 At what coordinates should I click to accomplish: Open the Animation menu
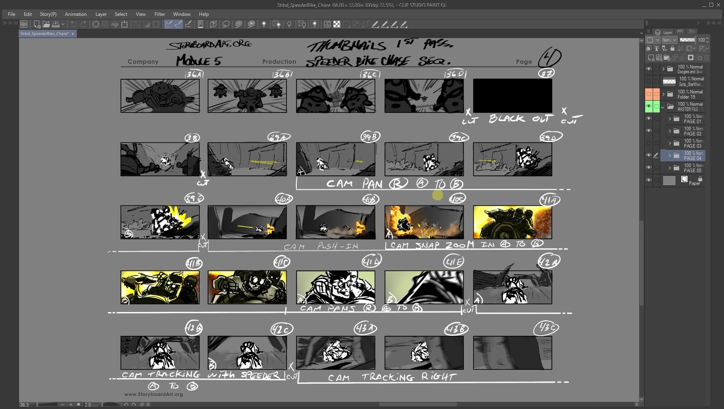[x=76, y=14]
